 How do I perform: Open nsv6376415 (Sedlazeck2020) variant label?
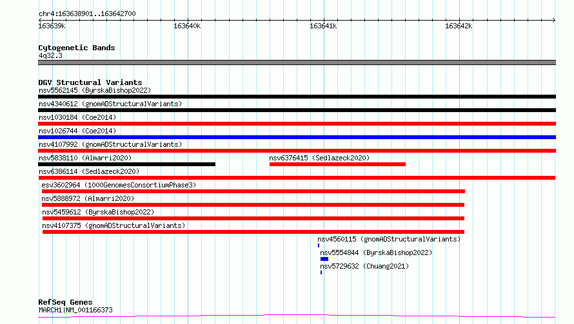pos(319,158)
